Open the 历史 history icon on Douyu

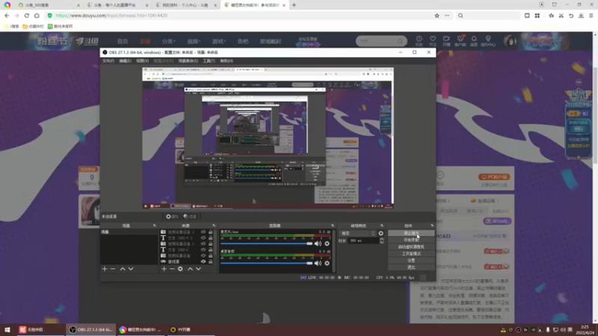click(419, 41)
